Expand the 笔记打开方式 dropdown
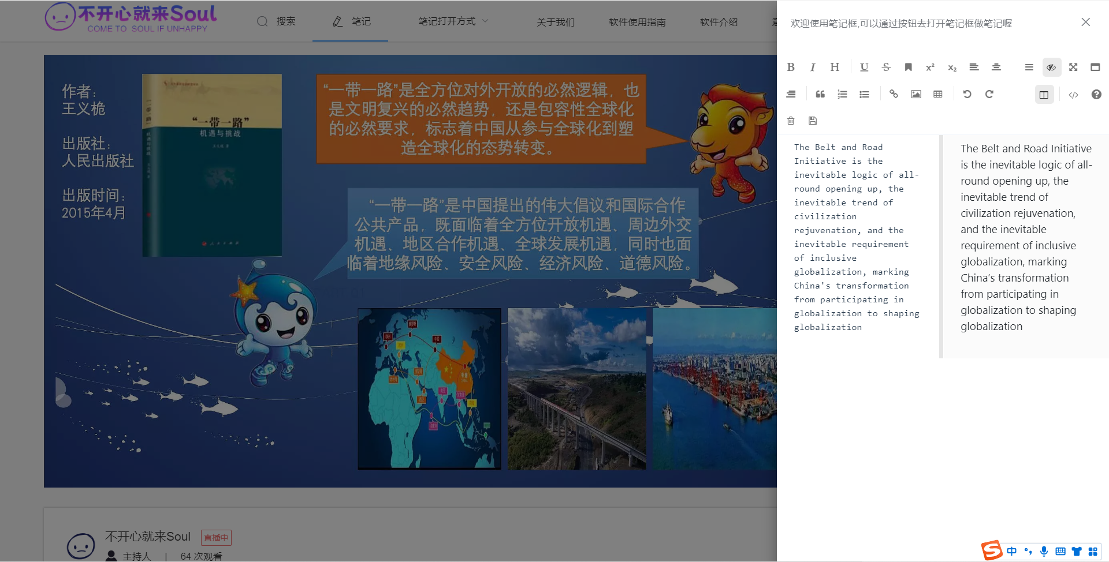1109x562 pixels. tap(453, 21)
